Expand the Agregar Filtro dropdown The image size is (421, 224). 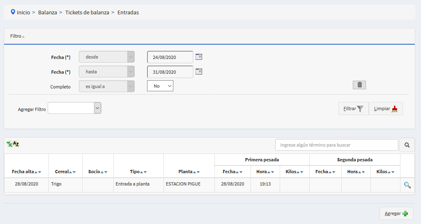click(97, 108)
